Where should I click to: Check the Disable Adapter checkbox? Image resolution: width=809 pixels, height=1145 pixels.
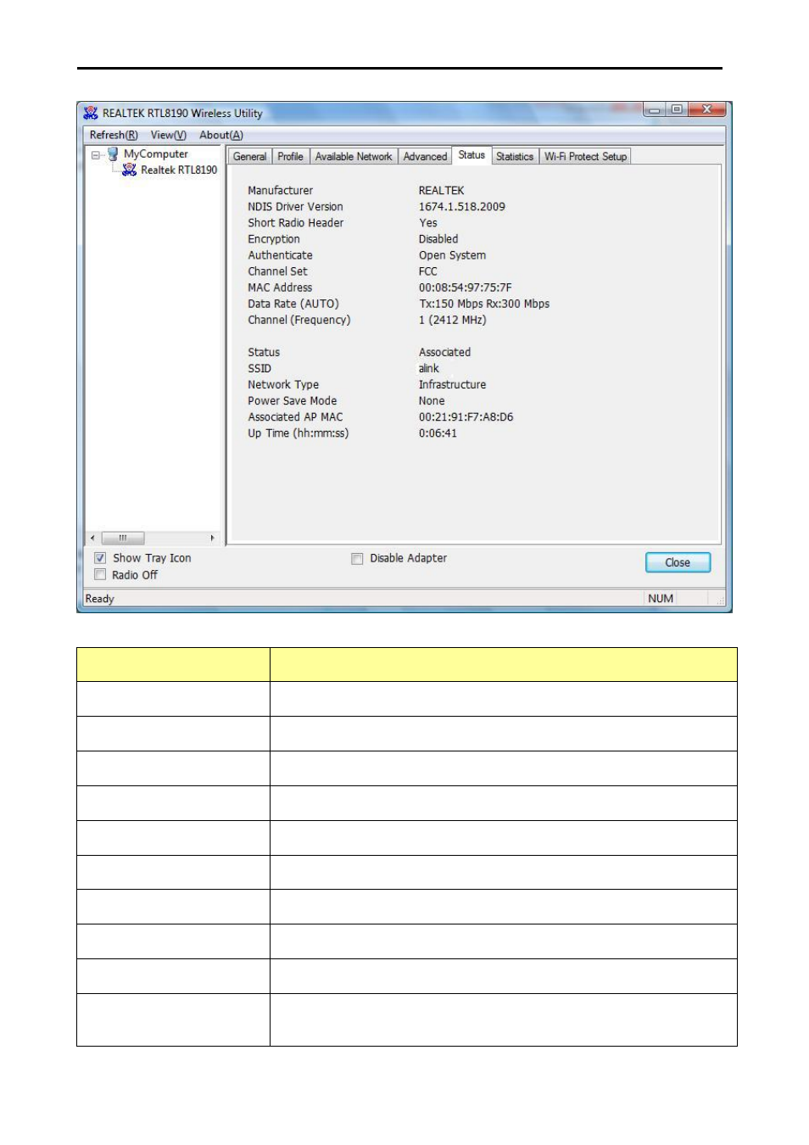click(357, 558)
